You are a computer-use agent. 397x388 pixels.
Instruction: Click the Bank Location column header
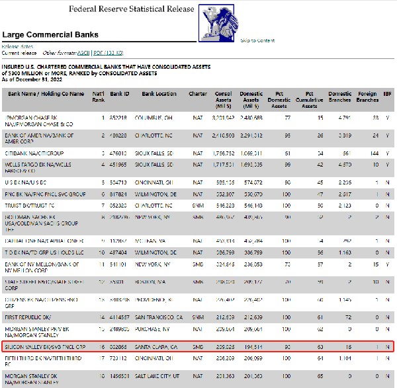click(x=159, y=94)
